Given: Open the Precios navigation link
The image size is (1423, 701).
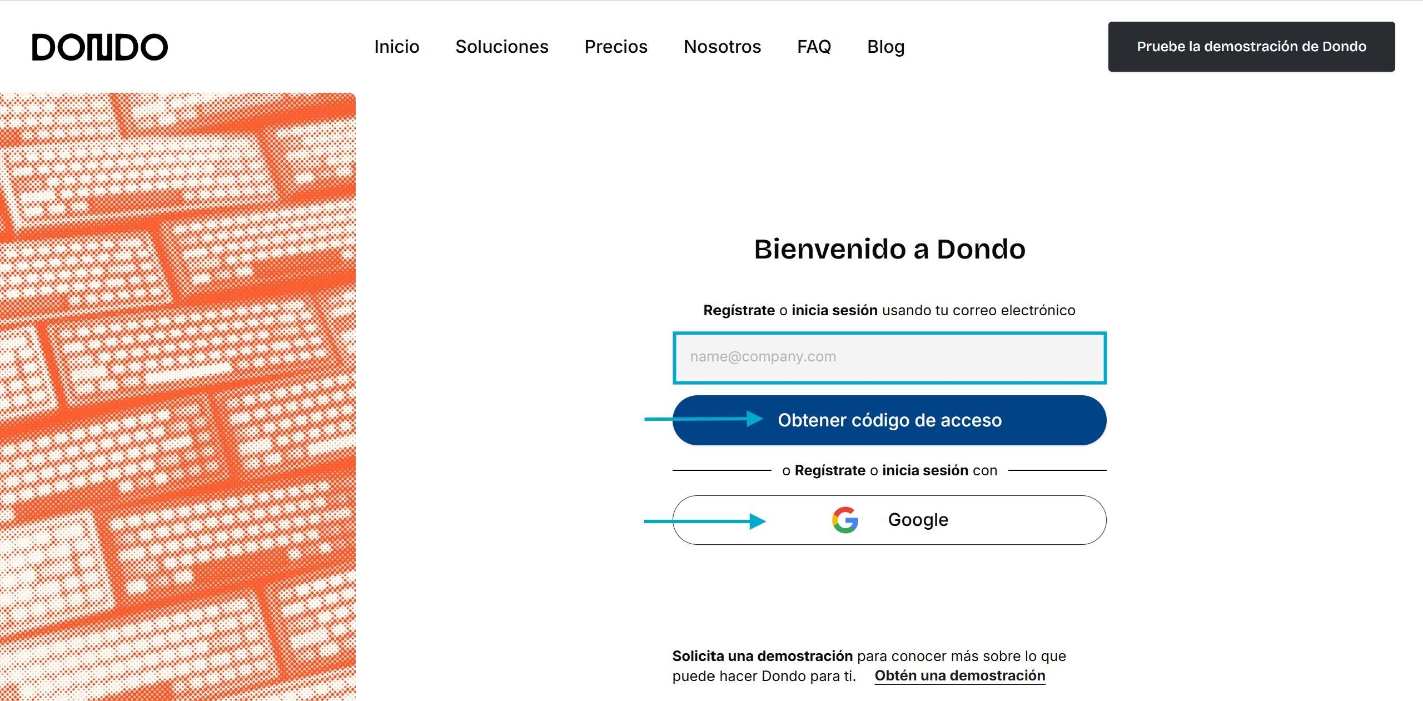Looking at the screenshot, I should tap(616, 47).
